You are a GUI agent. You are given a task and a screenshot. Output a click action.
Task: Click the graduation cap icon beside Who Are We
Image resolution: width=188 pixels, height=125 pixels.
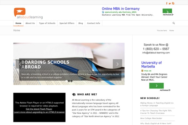click(x=74, y=94)
